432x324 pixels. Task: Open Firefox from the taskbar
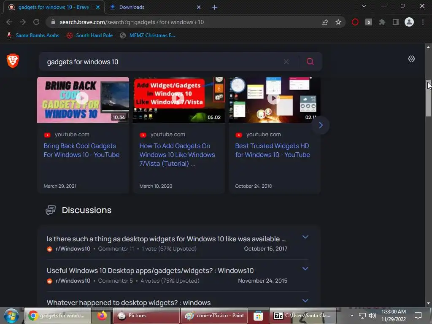click(x=102, y=316)
